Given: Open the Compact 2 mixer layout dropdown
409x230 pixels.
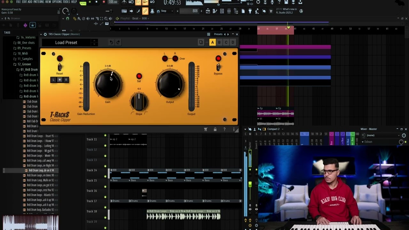Looking at the screenshot, I should coord(275,129).
